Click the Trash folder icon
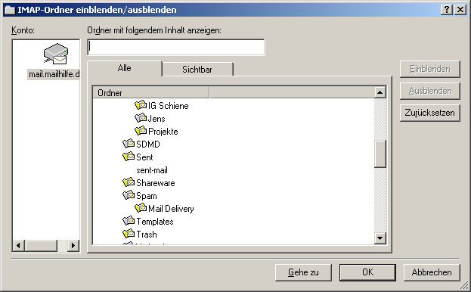The width and height of the screenshot is (471, 292). 129,234
